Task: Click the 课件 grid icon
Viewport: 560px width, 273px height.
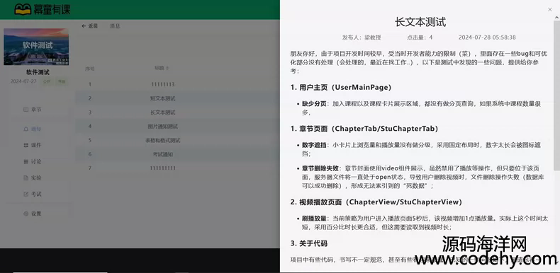Action: pos(26,146)
